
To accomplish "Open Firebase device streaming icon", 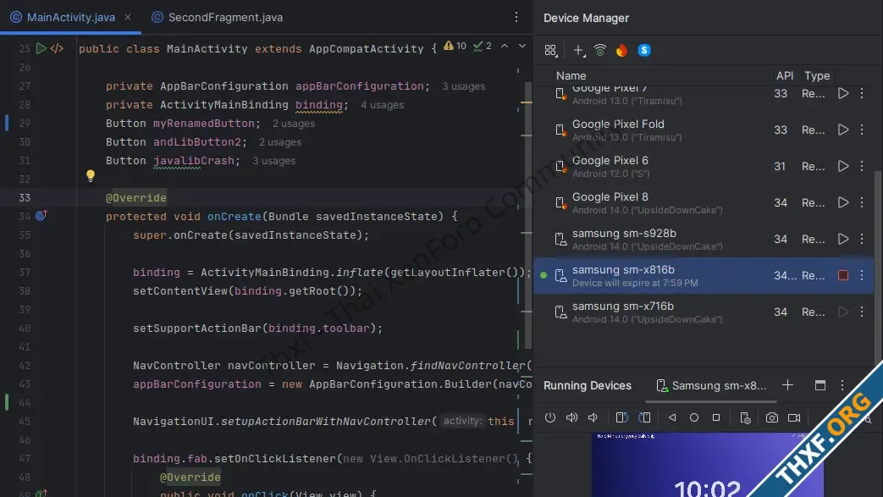I will [621, 51].
